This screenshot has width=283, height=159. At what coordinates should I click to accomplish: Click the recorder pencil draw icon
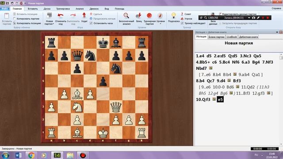(x=258, y=18)
